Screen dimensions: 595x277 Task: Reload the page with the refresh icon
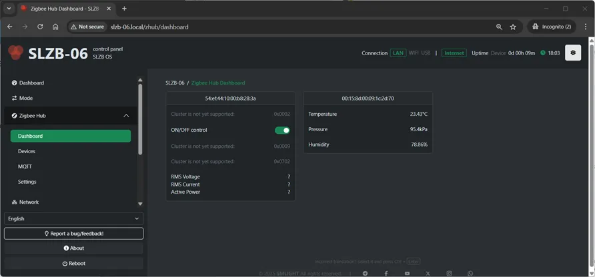(x=40, y=27)
